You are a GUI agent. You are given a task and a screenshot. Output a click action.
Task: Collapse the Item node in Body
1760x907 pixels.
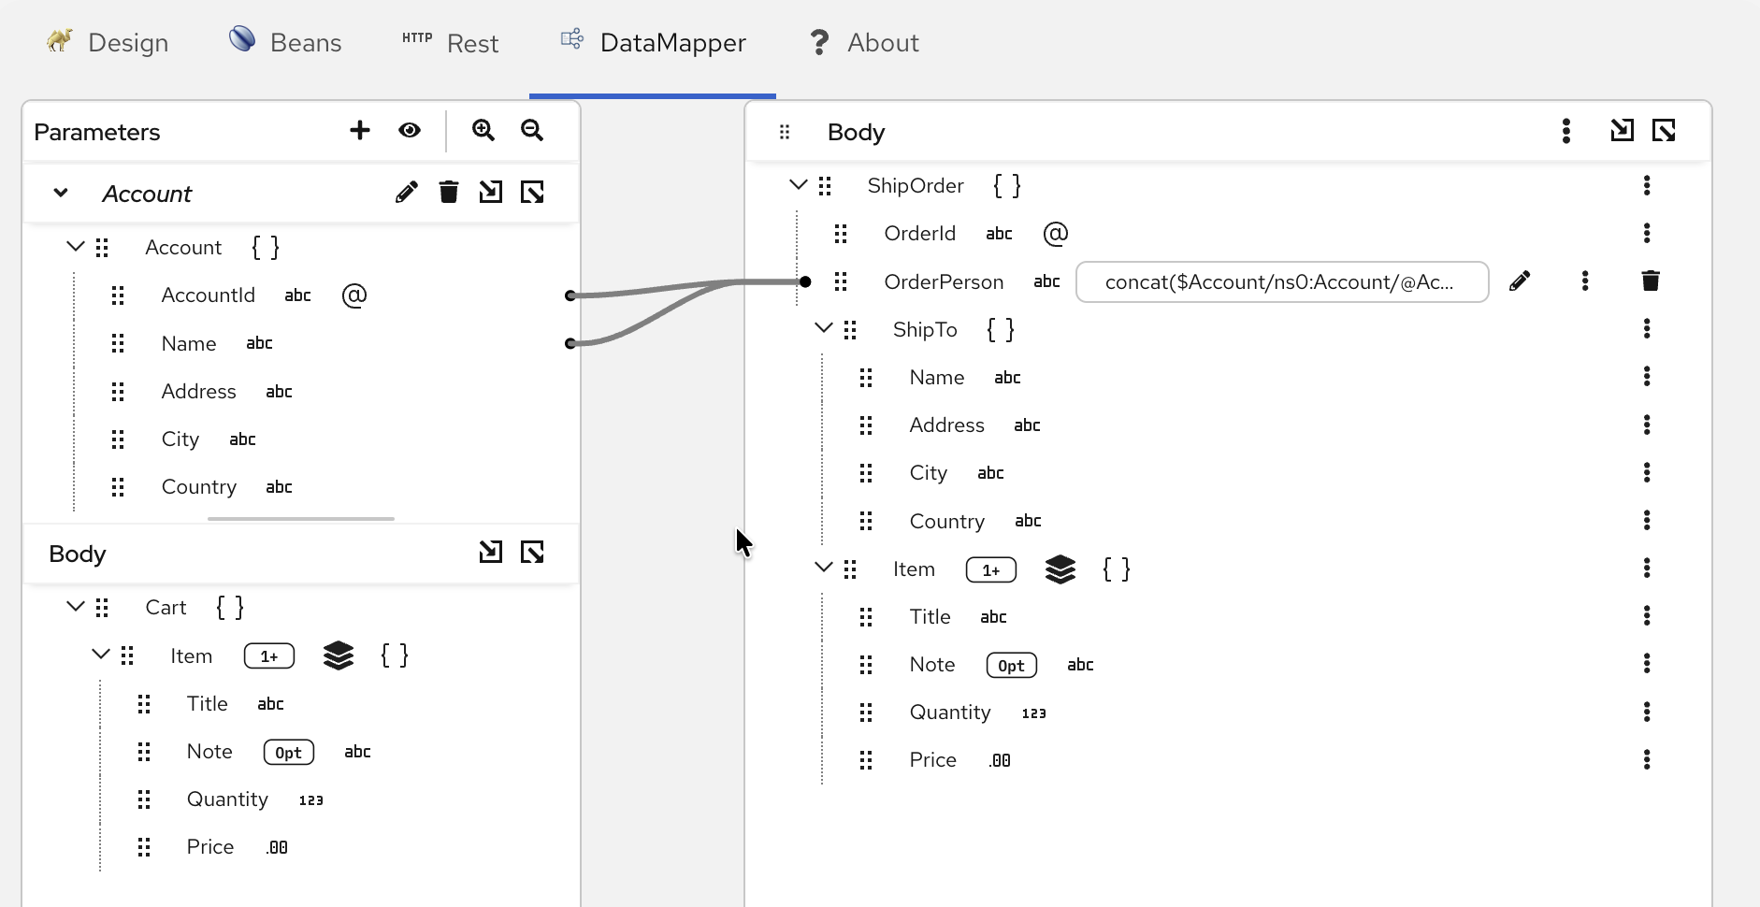824,568
